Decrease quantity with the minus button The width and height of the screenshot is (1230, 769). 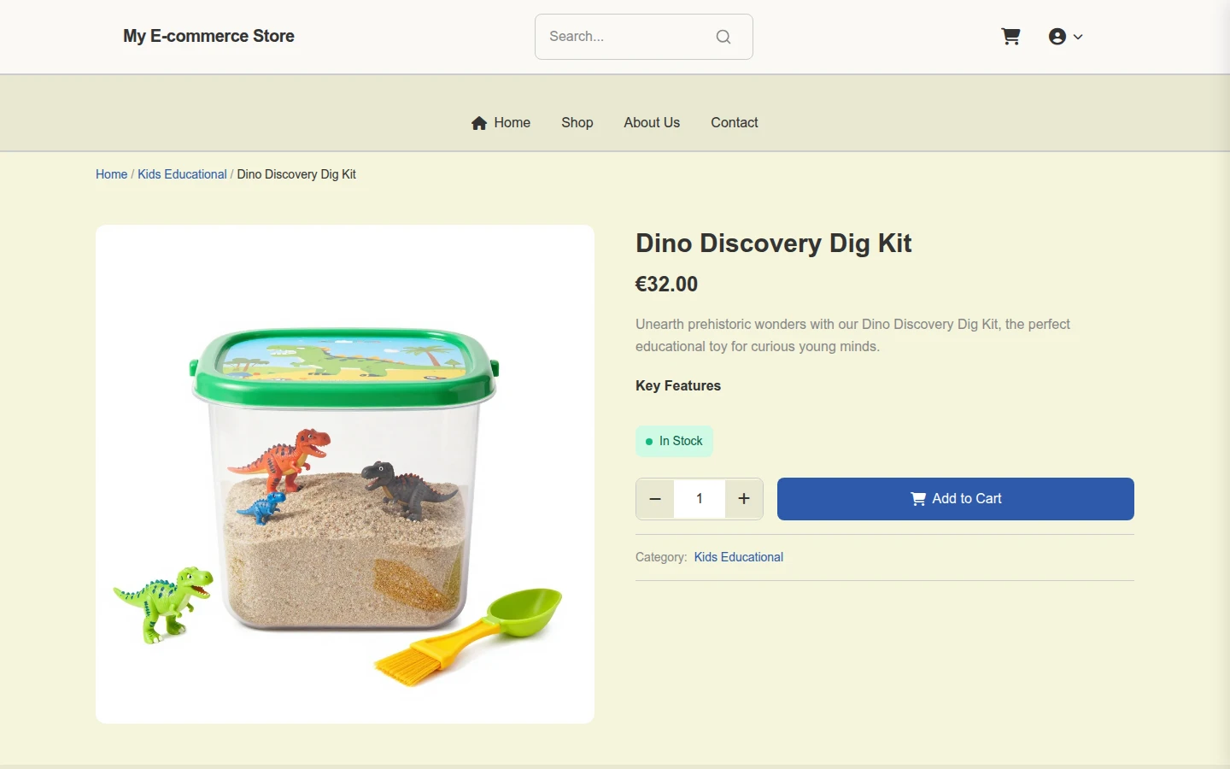pos(655,499)
